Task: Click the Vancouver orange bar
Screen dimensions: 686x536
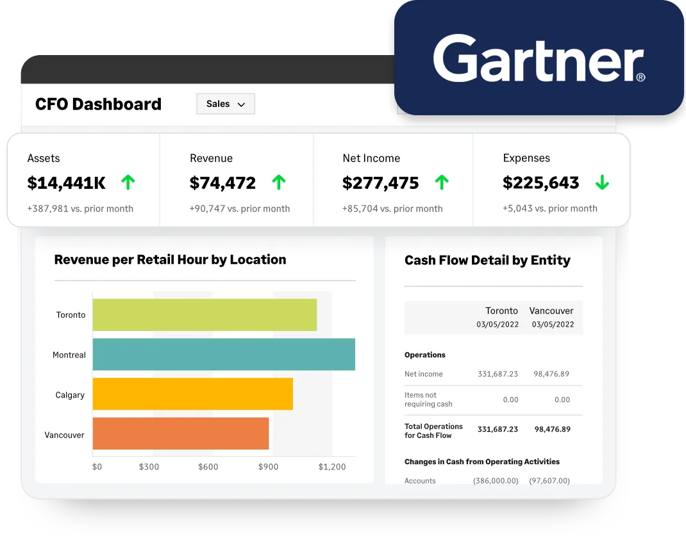Action: coord(181,434)
